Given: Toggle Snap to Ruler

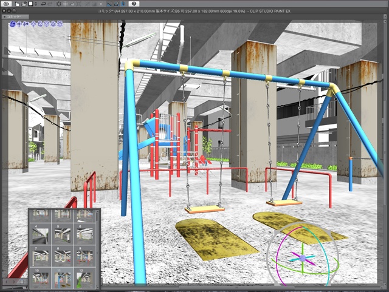Looking at the screenshot, I should pyautogui.click(x=109, y=4).
